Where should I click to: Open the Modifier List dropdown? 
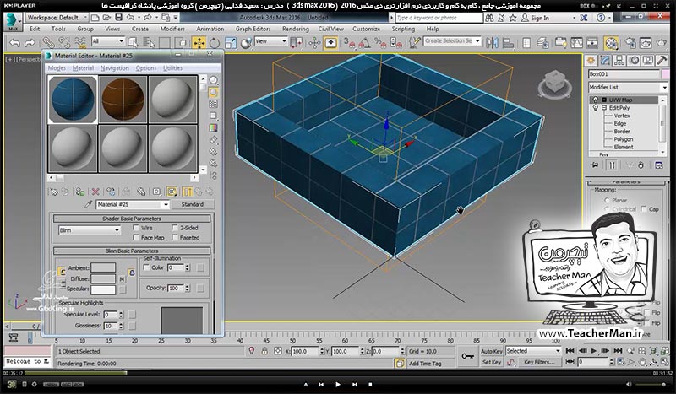[x=628, y=87]
